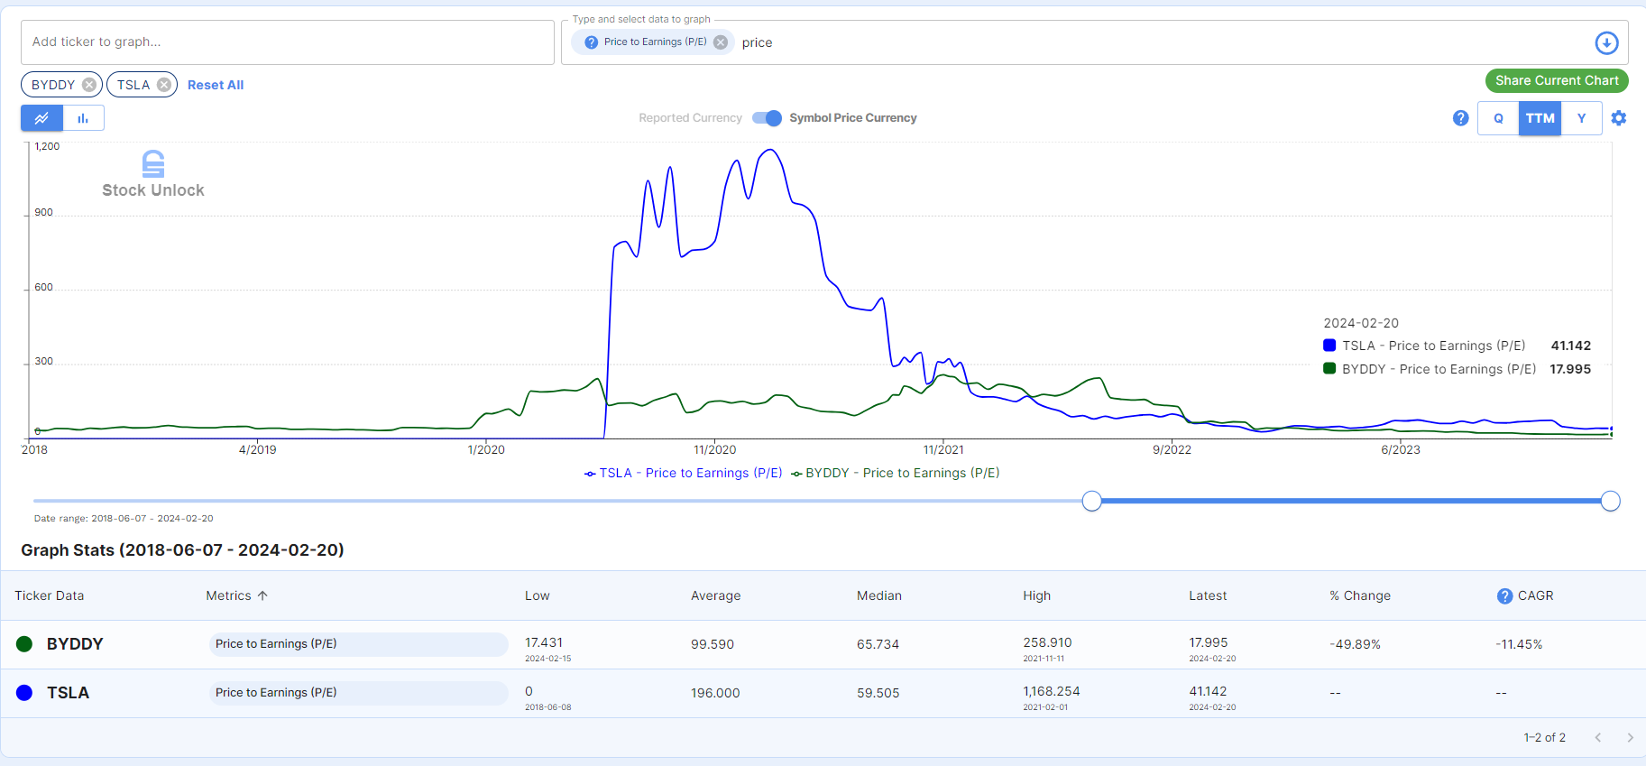Image resolution: width=1646 pixels, height=766 pixels.
Task: Toggle Reported versus Symbol Price Currency switch
Action: [767, 118]
